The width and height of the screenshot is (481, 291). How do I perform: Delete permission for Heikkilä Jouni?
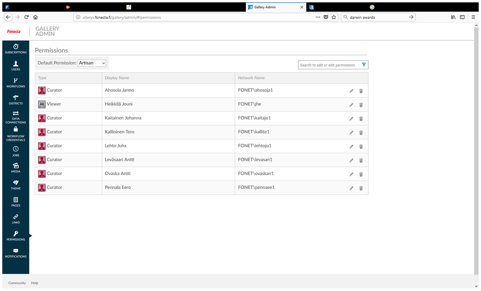pos(361,105)
